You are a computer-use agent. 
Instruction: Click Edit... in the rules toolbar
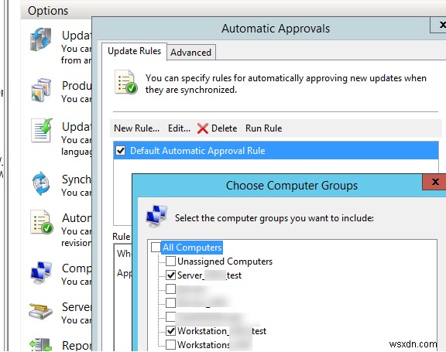(x=179, y=128)
